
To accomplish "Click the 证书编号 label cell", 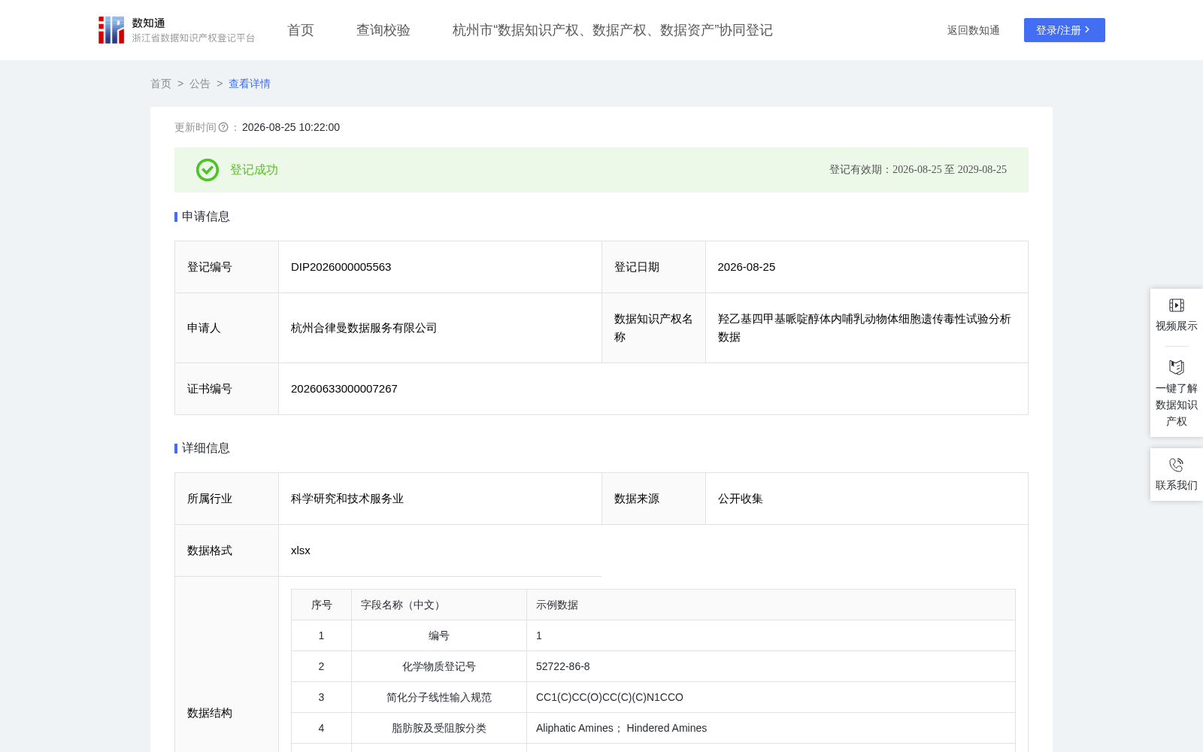I will pos(227,389).
